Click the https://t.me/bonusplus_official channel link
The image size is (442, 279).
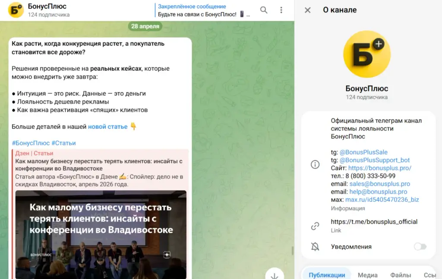(x=374, y=222)
